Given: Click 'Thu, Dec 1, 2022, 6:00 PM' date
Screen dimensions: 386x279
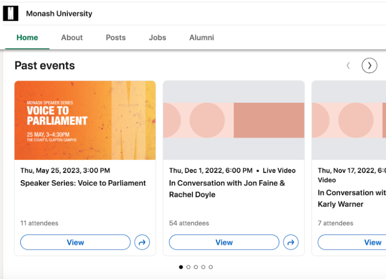Looking at the screenshot, I should coord(211,170).
